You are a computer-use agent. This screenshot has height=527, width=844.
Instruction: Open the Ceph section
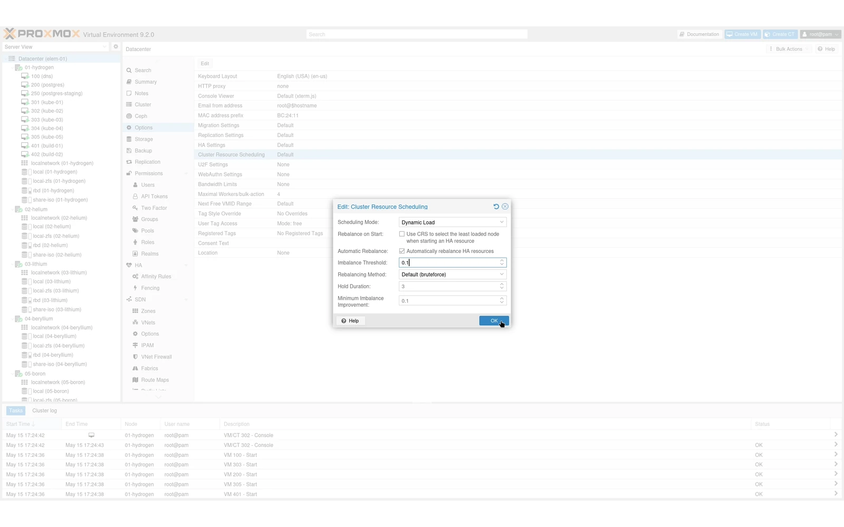pos(140,116)
